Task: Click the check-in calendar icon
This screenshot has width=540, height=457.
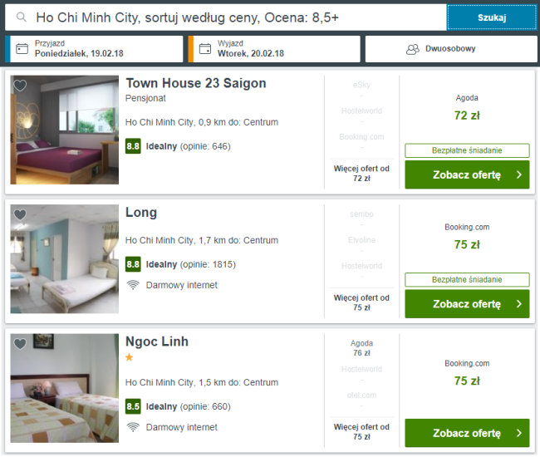Action: [22, 48]
